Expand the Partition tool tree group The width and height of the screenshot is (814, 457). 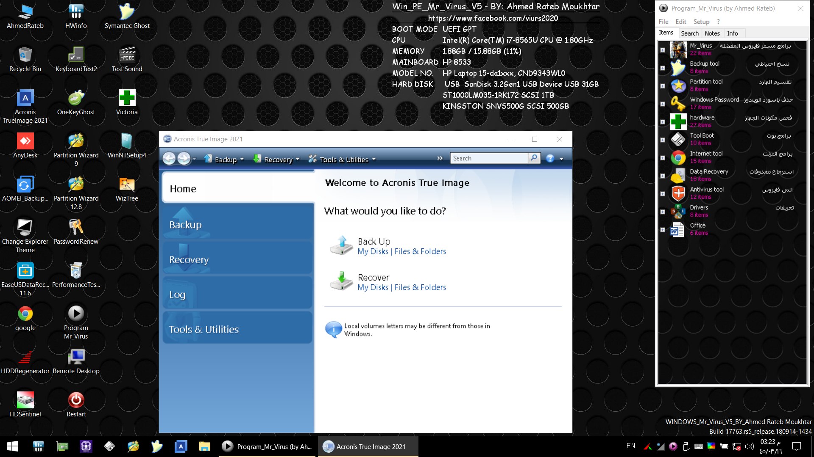point(663,86)
